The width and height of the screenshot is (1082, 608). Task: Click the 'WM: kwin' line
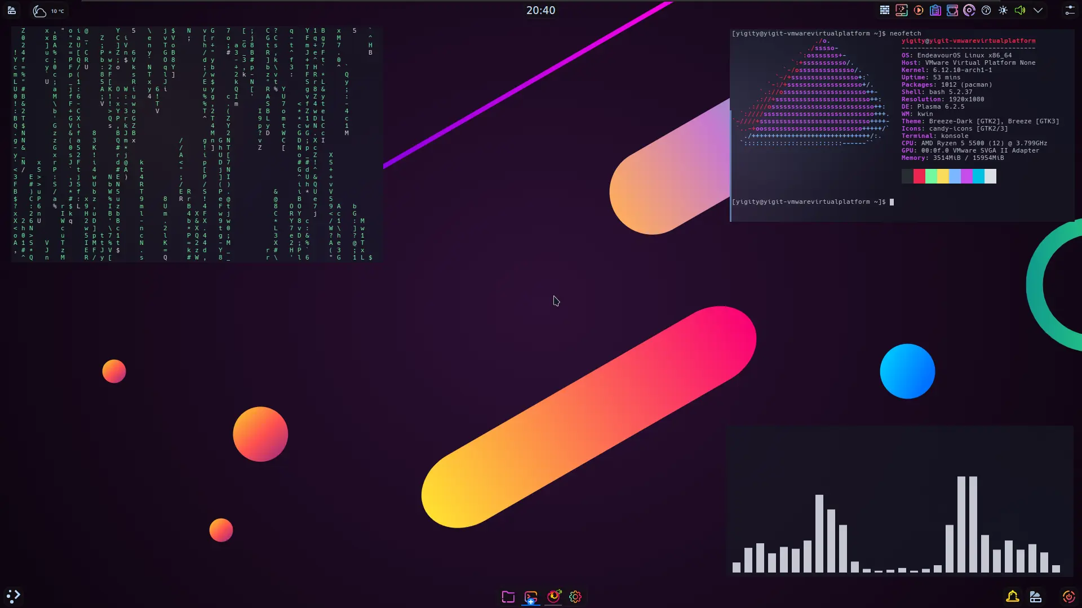tap(917, 114)
